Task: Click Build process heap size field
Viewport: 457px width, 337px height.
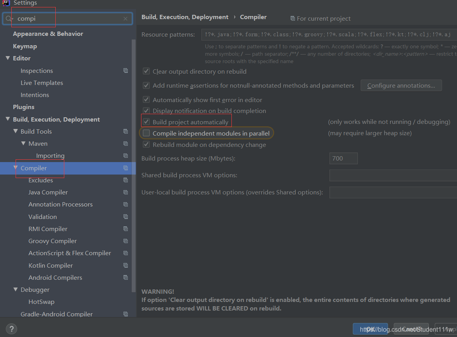Action: (x=343, y=158)
